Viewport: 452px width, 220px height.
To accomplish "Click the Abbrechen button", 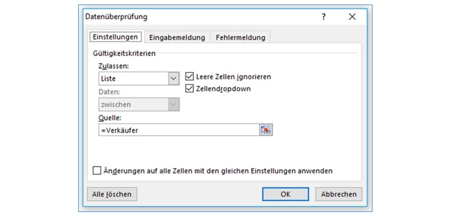I will (339, 194).
